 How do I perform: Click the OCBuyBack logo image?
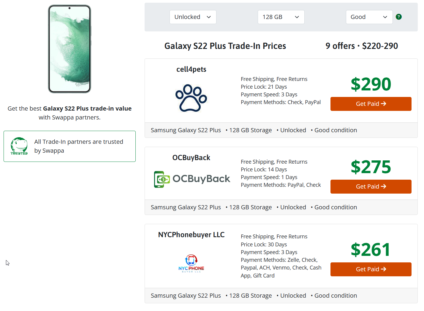click(x=192, y=179)
